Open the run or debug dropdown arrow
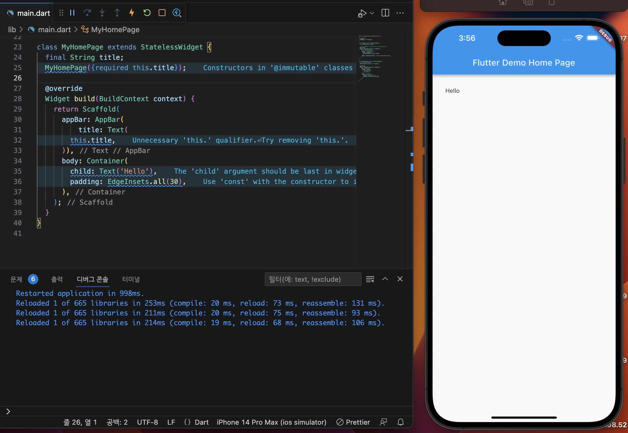This screenshot has width=628, height=433. click(x=372, y=13)
